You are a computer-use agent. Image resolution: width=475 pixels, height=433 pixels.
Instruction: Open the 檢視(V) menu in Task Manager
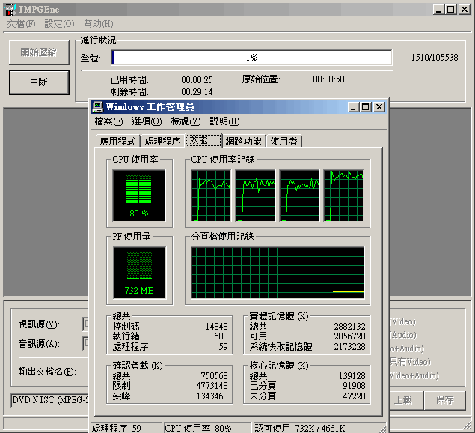point(186,121)
